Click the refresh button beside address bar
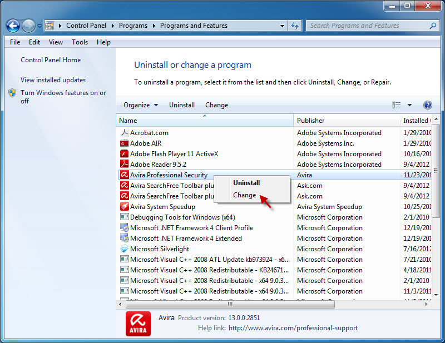The image size is (445, 343). (295, 26)
